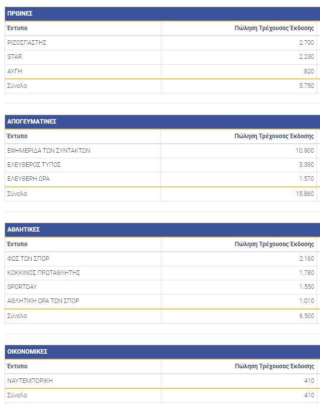The image size is (320, 415).
Task: Select the ΡΙΖΟΣΠΑΣΤΗΣ newspaper row
Action: 27,43
